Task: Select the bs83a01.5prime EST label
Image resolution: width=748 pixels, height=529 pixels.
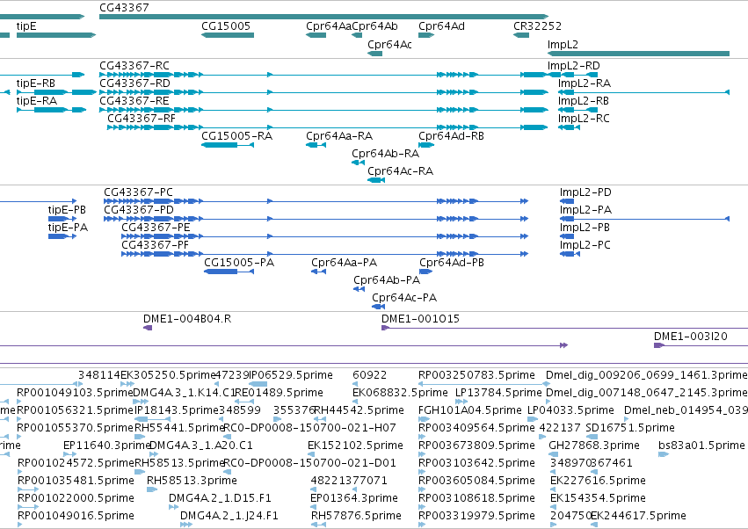Action: [x=701, y=446]
